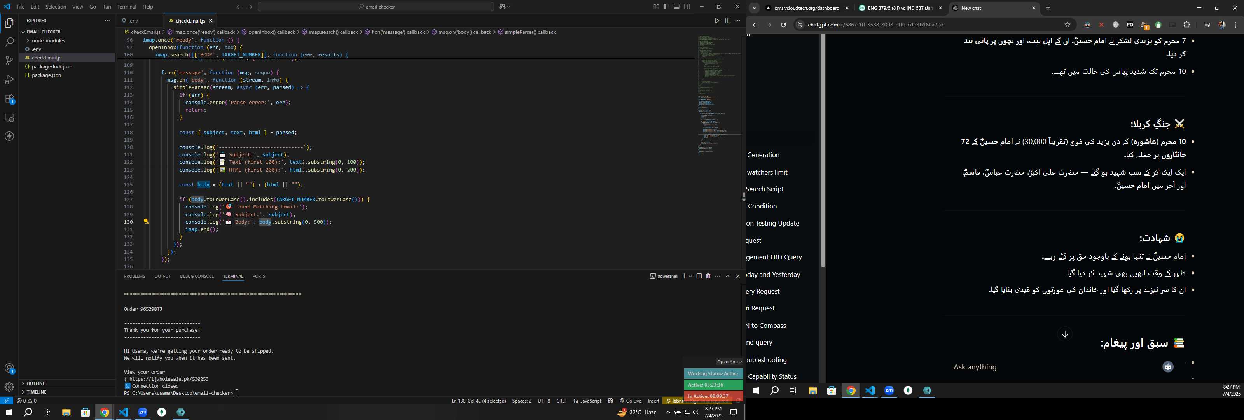Open the Copilot chat icon beside search bar
The height and width of the screenshot is (420, 1244).
point(502,7)
